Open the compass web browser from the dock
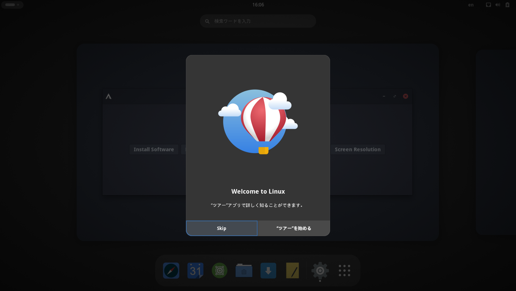 click(x=171, y=271)
